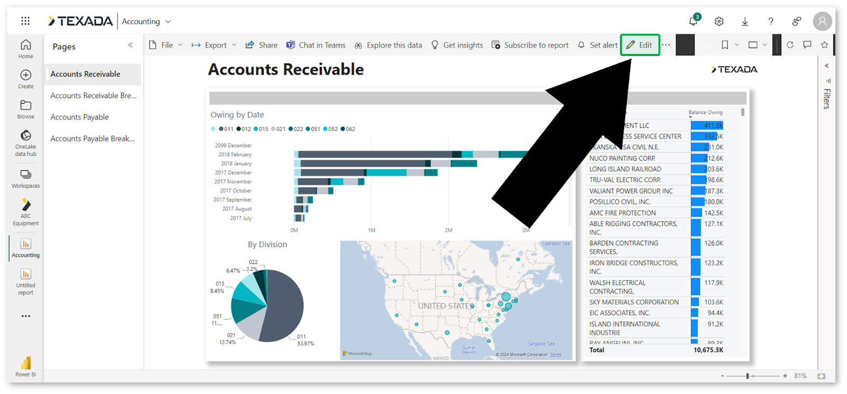Click the zoom slider handle
The image size is (847, 394).
pos(747,376)
